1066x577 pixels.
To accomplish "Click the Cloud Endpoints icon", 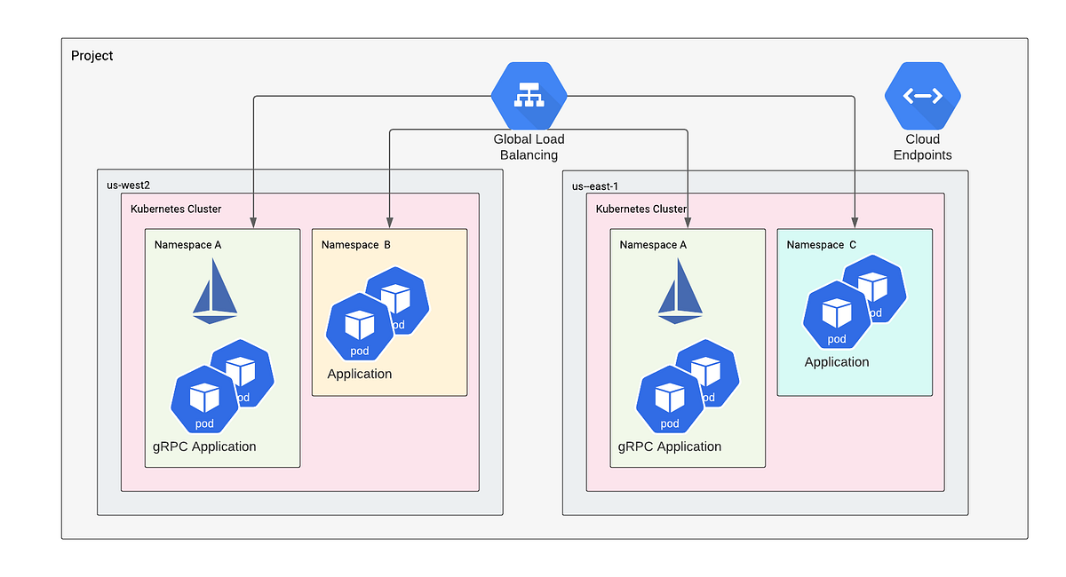I will click(922, 96).
